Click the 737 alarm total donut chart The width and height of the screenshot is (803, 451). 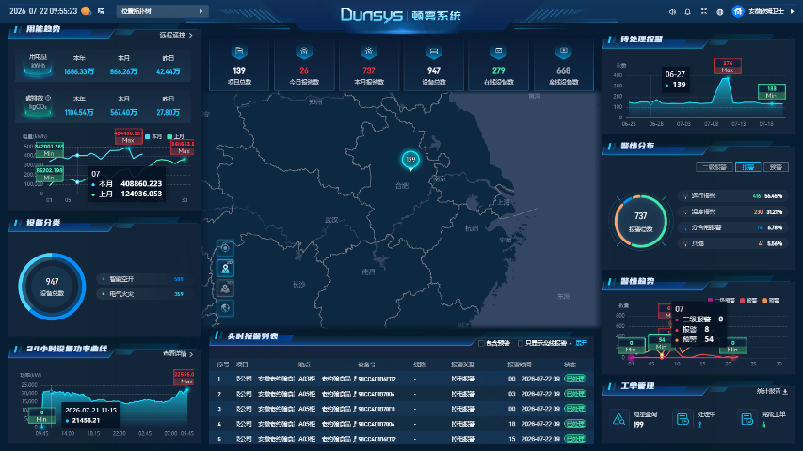[641, 222]
